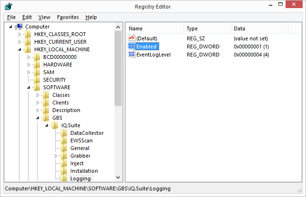Click the Computer icon in the tree
This screenshot has width=306, height=197.
[20, 27]
